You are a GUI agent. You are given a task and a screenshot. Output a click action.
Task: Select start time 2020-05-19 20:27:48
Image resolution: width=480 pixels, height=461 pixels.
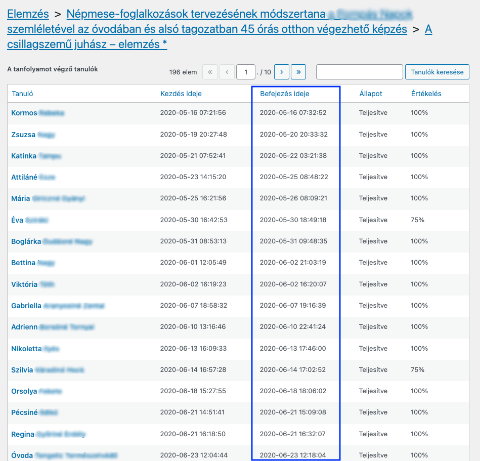pyautogui.click(x=194, y=135)
